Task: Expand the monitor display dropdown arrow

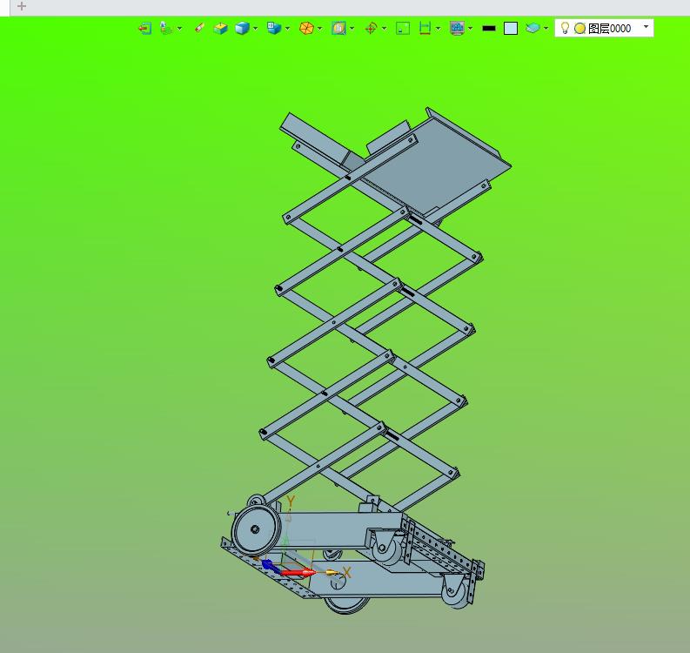Action: 471,28
